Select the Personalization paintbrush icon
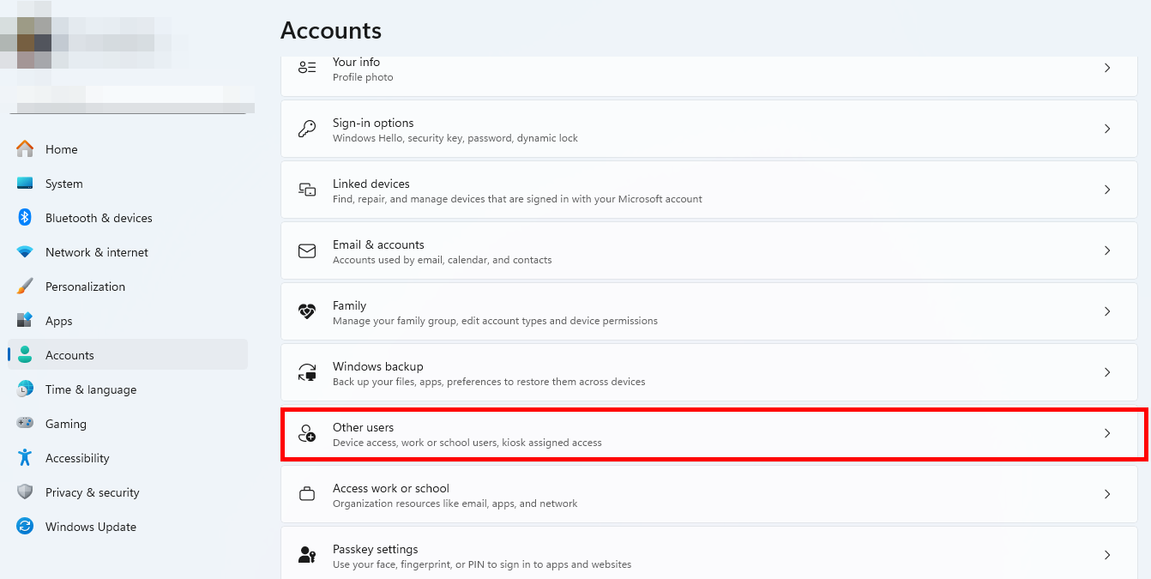The width and height of the screenshot is (1151, 579). click(x=25, y=286)
